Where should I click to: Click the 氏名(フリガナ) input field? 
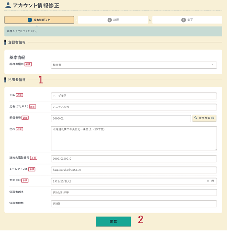[134, 107]
